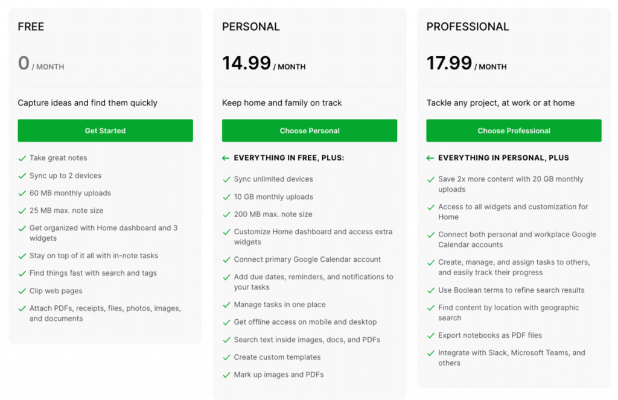Click the PERSONAL plan title

coord(250,27)
